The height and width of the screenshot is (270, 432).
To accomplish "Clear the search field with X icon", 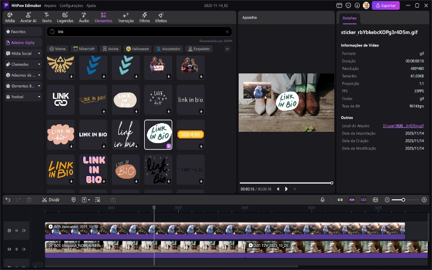I will coord(227,32).
